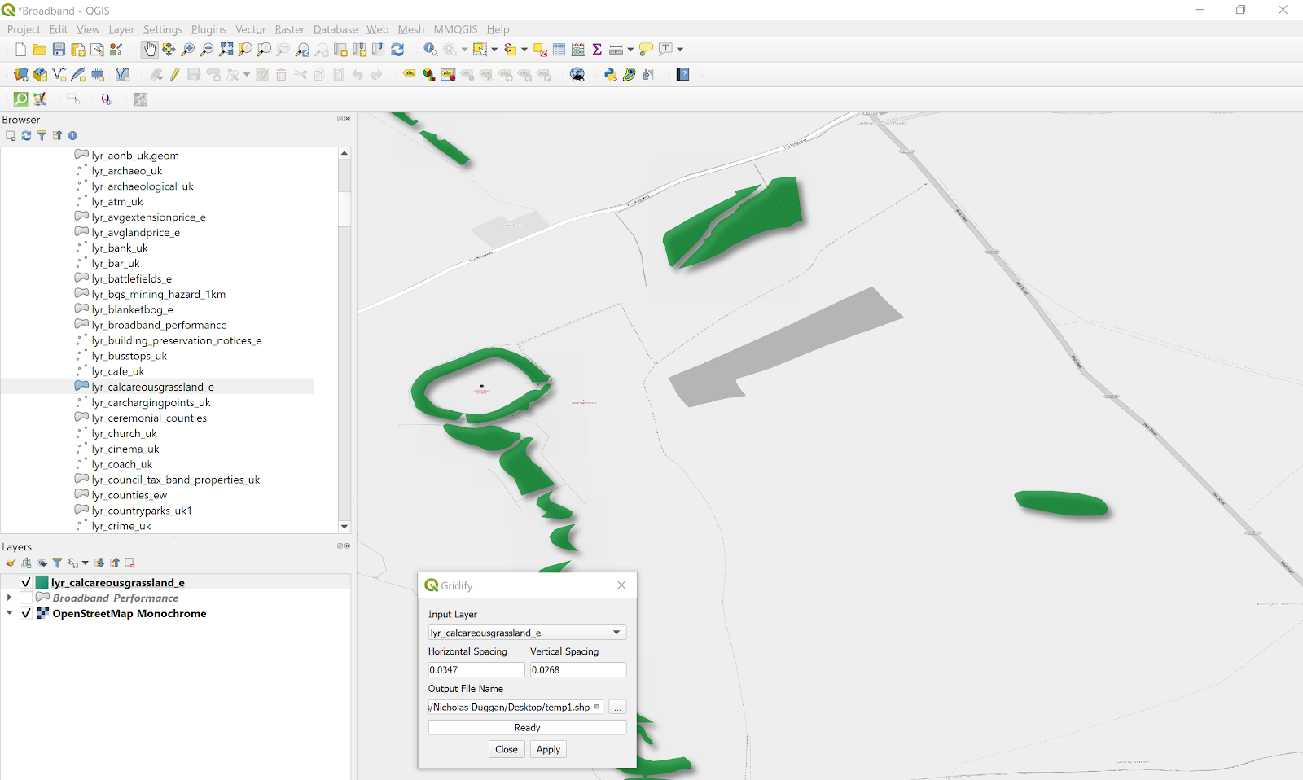1303x780 pixels.
Task: Select lyr_battlefields_e in the Browser
Action: click(131, 278)
